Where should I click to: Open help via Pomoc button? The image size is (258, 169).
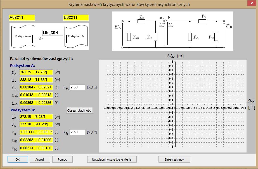click(x=62, y=159)
